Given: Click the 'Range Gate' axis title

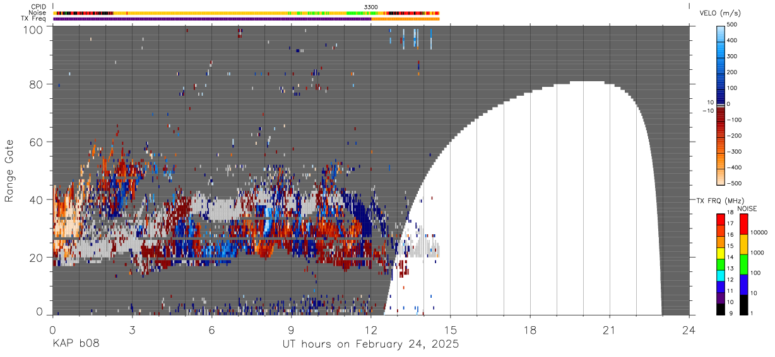Looking at the screenshot, I should [9, 171].
